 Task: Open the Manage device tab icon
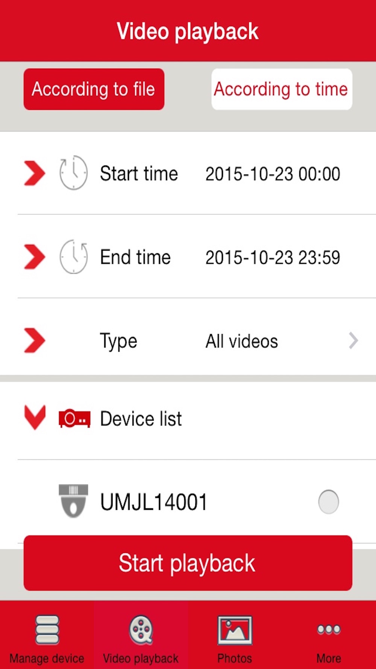[x=47, y=630]
